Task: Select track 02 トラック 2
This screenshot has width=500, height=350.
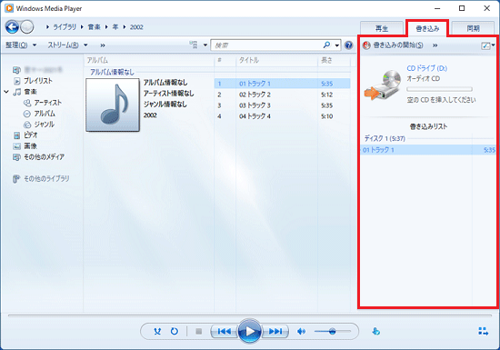Action: click(282, 95)
